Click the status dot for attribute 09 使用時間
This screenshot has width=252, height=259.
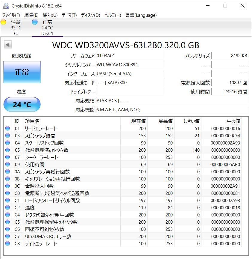[x=7, y=164]
